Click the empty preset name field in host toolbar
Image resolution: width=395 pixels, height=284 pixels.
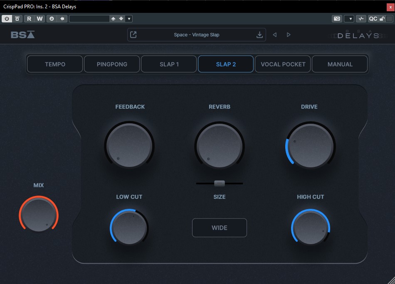(89, 19)
